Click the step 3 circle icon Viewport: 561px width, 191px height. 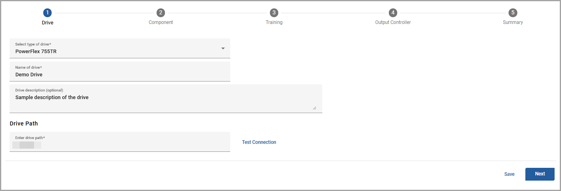tap(274, 13)
